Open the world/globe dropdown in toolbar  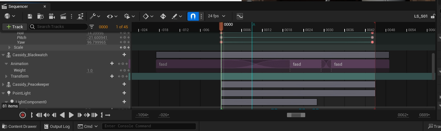[x=10, y=16]
